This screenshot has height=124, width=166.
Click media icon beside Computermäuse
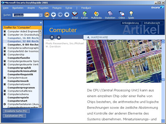(5, 78)
